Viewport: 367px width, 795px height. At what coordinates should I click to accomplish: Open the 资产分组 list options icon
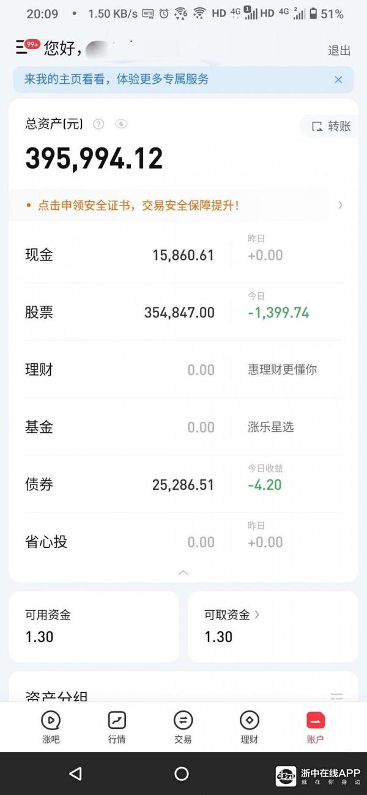click(x=336, y=697)
